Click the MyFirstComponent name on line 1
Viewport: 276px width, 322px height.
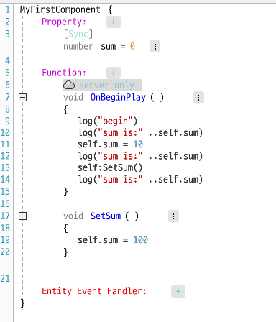point(60,9)
